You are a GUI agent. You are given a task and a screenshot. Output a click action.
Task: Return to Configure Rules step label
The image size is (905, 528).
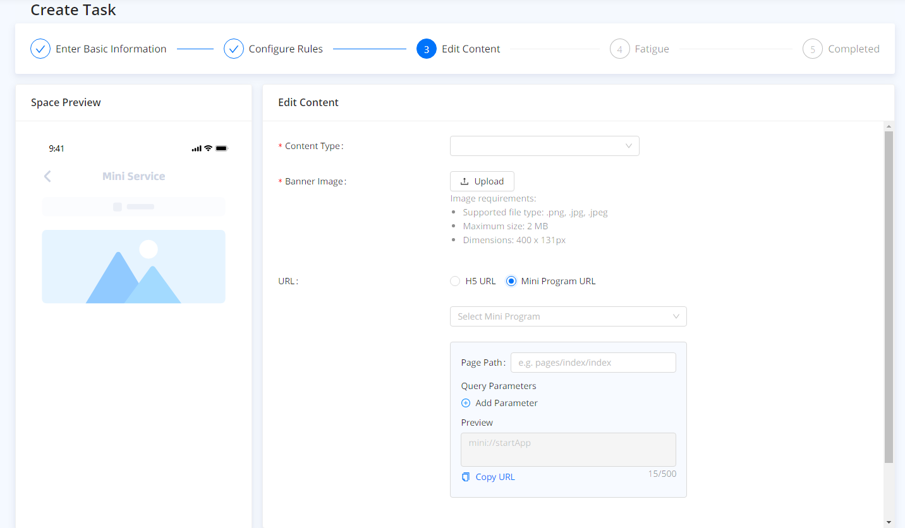pos(286,49)
